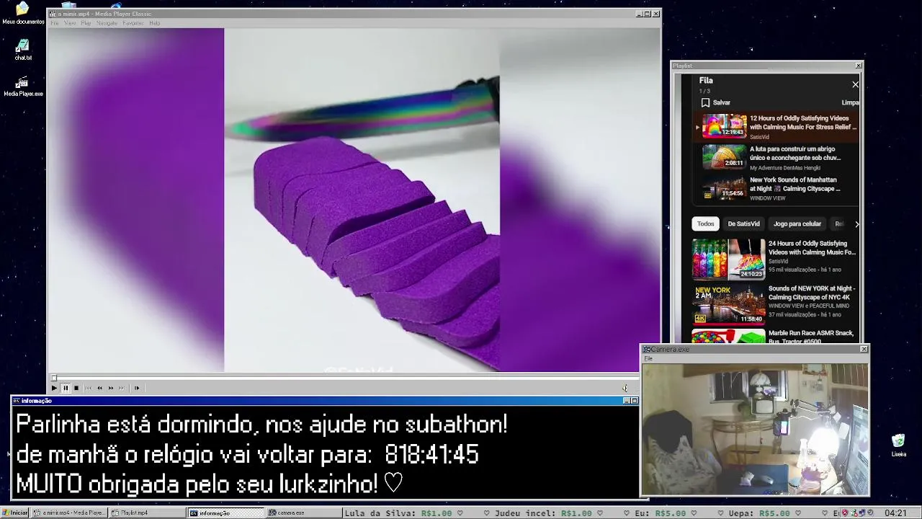Skip to next track in Media Player

tap(122, 388)
